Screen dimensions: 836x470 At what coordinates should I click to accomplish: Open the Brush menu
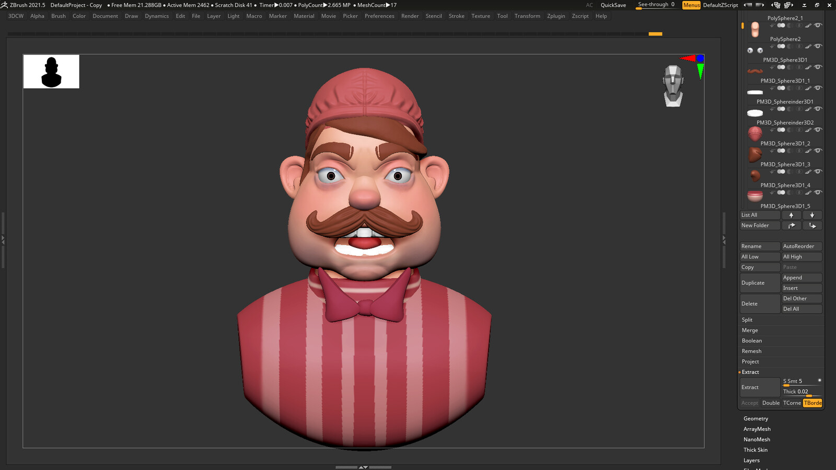(59, 16)
